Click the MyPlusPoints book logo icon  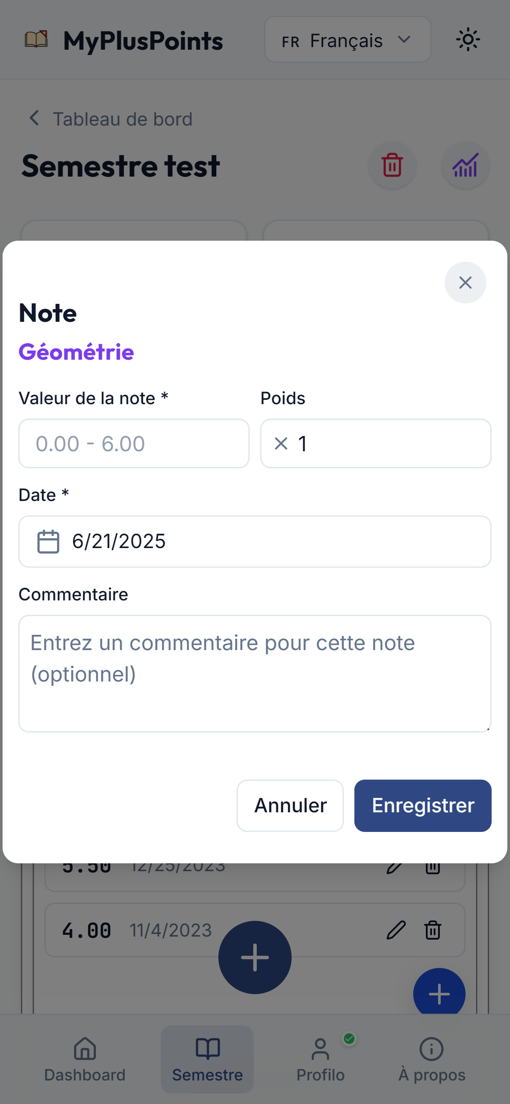tap(36, 40)
